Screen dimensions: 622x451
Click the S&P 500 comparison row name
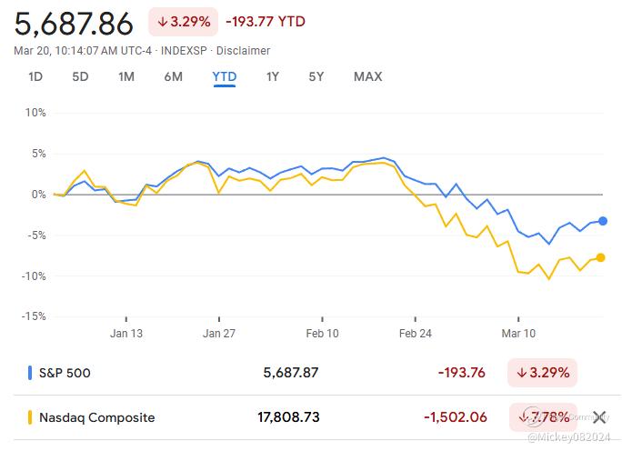[64, 372]
